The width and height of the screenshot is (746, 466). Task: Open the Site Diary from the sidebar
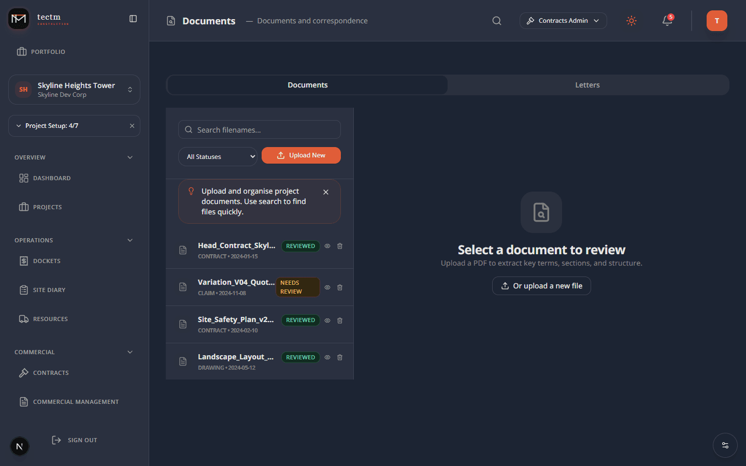click(48, 289)
